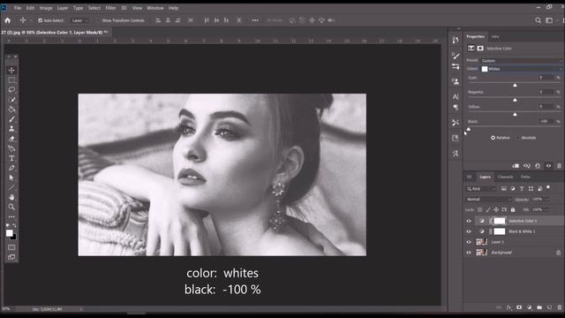Add layer style fx button

point(508,307)
